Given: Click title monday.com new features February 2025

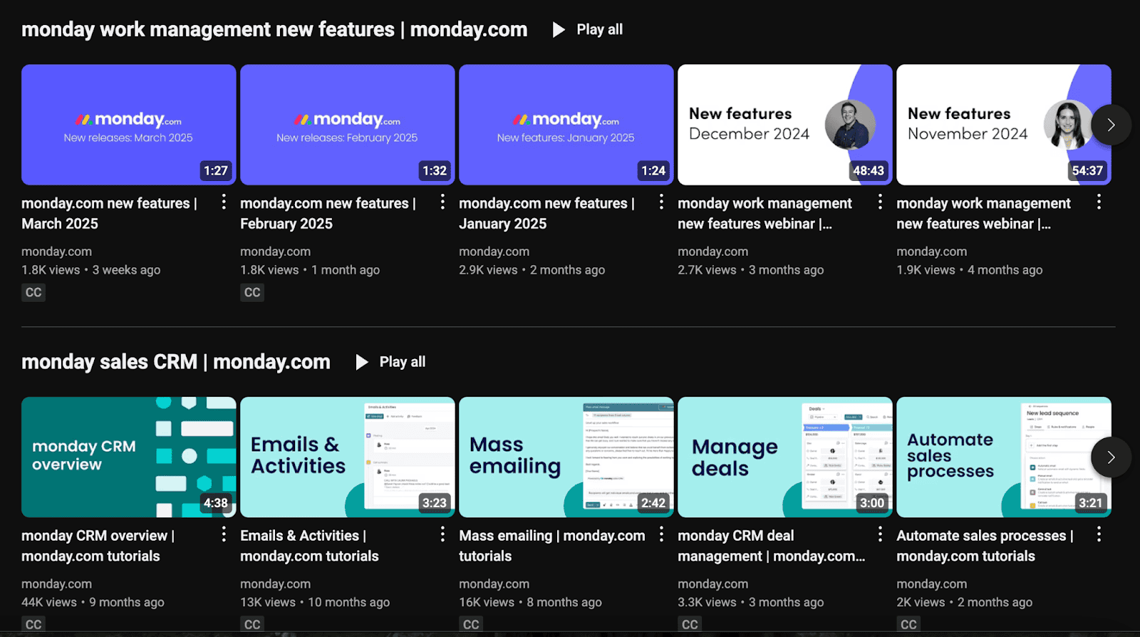Looking at the screenshot, I should point(328,213).
